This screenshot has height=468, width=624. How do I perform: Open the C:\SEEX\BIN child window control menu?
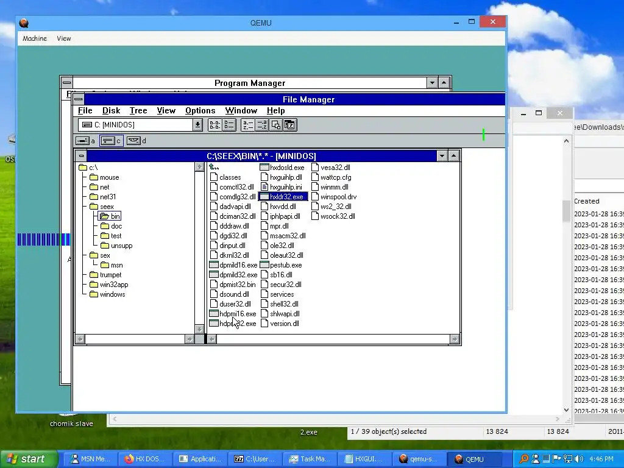pos(81,156)
